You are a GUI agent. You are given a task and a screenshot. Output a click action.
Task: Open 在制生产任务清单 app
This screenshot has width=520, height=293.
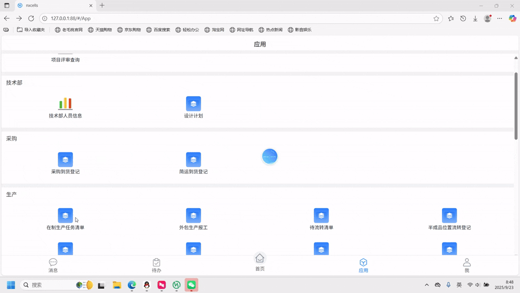65,216
